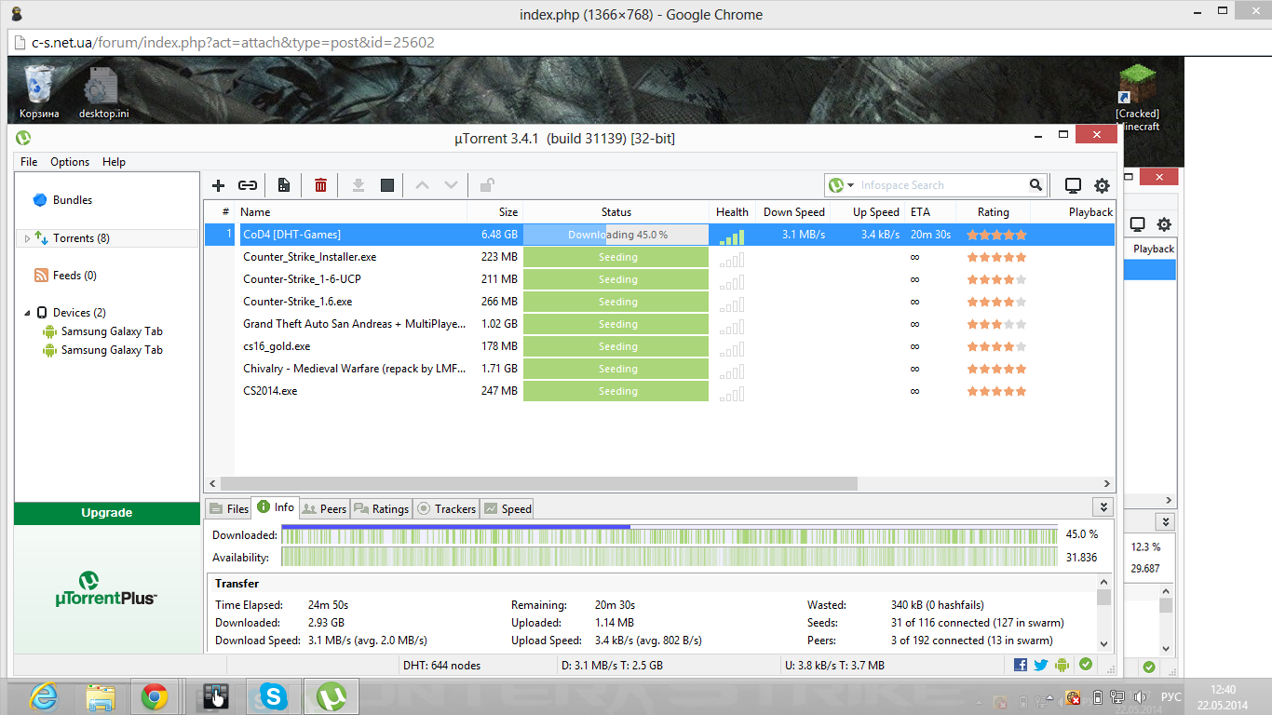Switch to the Ratings tab
The image size is (1272, 715).
381,508
